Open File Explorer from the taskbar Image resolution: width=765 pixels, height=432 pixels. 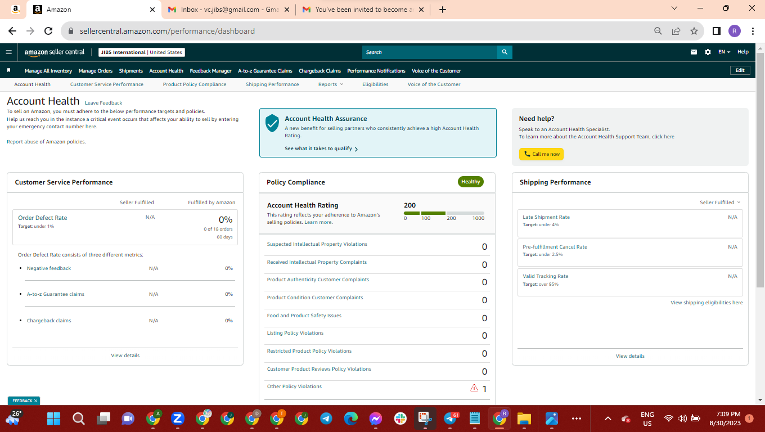point(524,418)
